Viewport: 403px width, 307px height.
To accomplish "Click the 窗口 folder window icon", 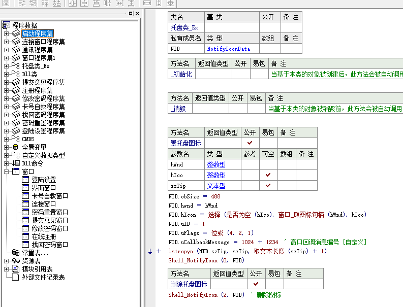I will click(x=16, y=171).
